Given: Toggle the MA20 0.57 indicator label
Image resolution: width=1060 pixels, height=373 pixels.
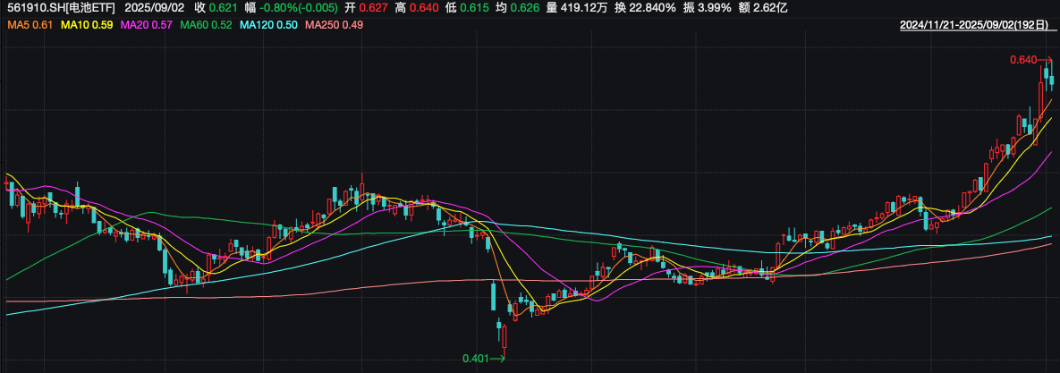Looking at the screenshot, I should coord(147,25).
